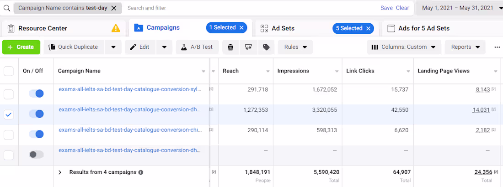Click the export/share icon beside trash
Image resolution: width=503 pixels, height=187 pixels.
click(x=248, y=47)
